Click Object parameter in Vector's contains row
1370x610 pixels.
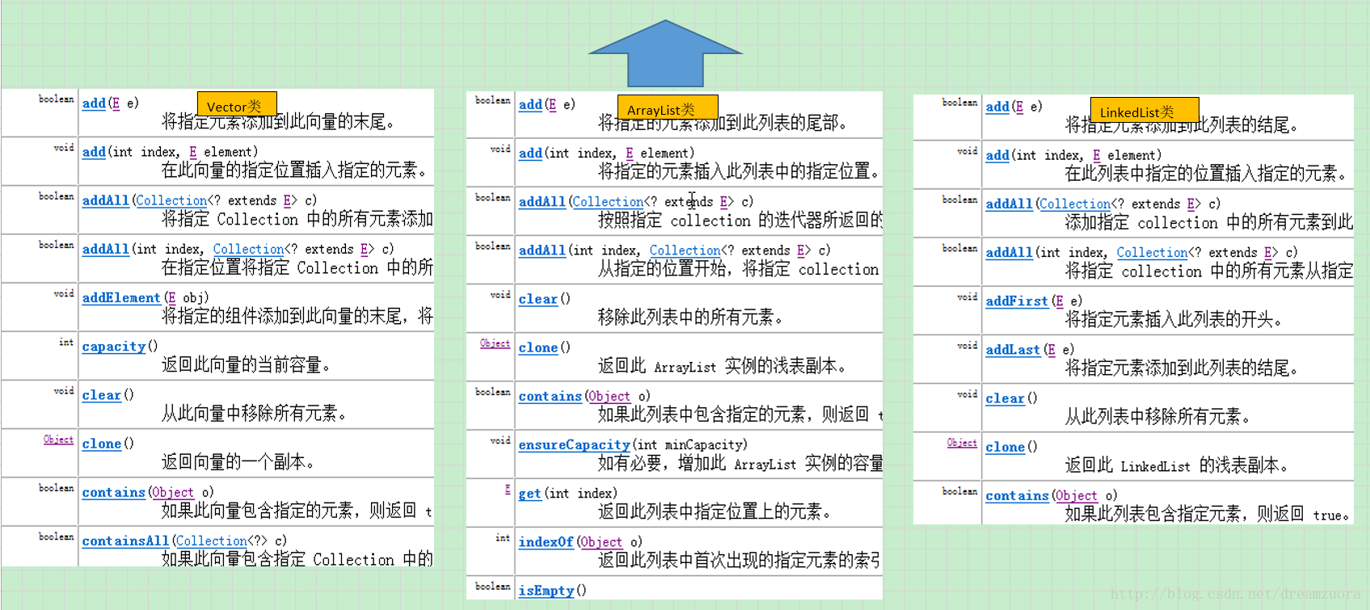[x=173, y=492]
